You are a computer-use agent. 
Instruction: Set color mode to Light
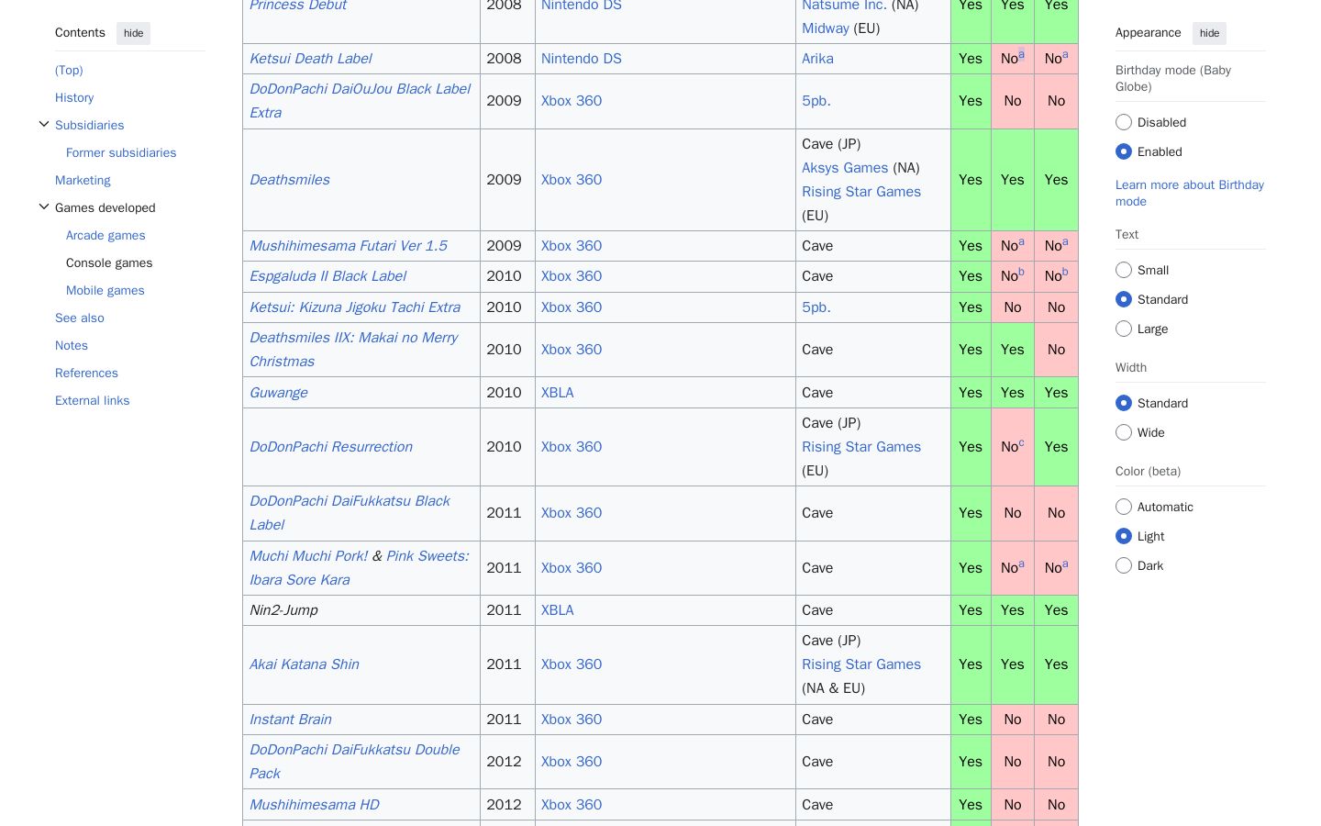pos(1124,536)
